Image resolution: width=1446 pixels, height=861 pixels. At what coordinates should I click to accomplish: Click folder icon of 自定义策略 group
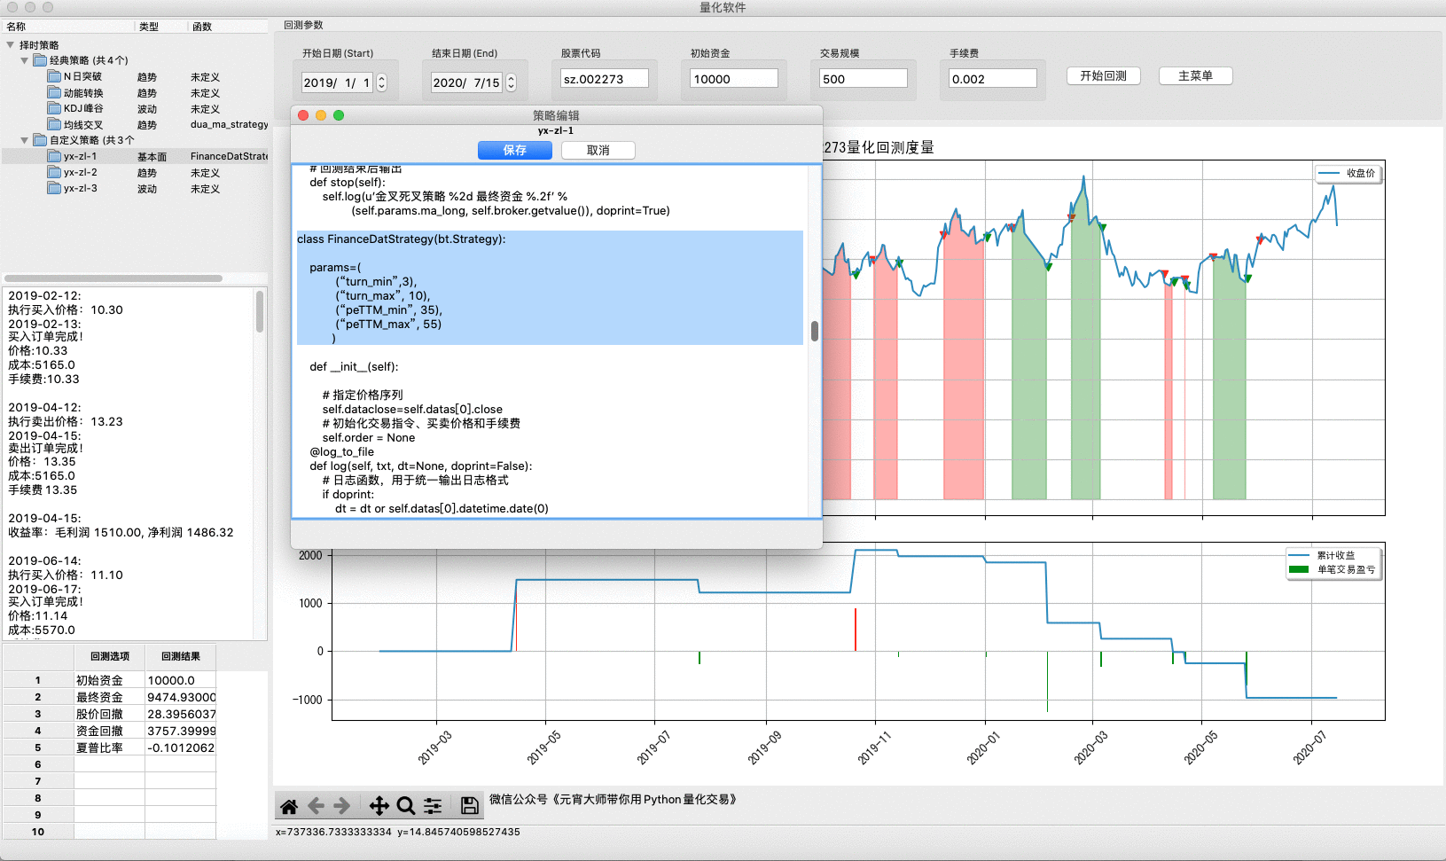pos(40,140)
